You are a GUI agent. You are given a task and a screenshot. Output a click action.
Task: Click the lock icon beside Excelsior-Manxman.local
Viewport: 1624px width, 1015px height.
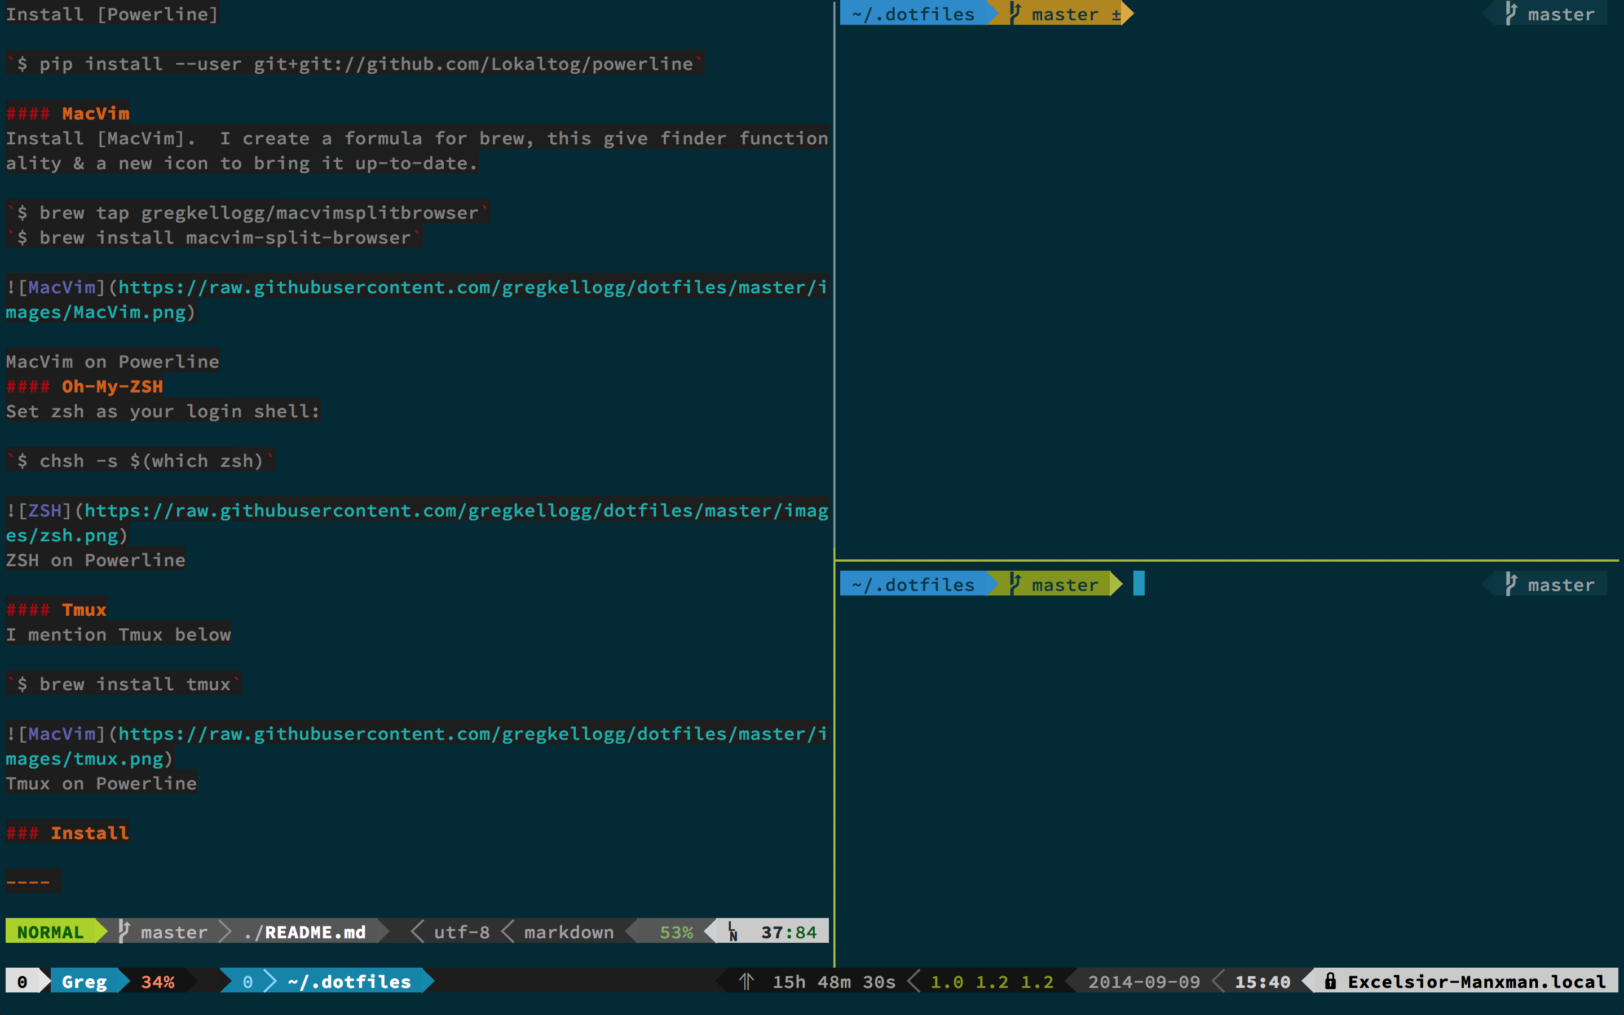(1330, 981)
